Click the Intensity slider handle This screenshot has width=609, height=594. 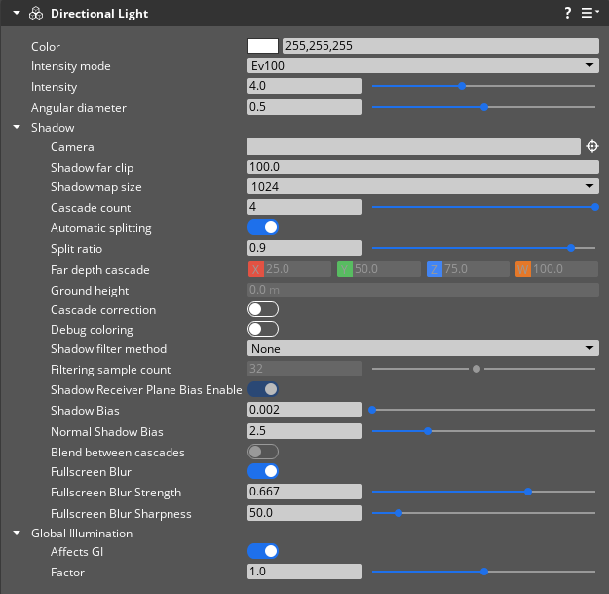[462, 86]
